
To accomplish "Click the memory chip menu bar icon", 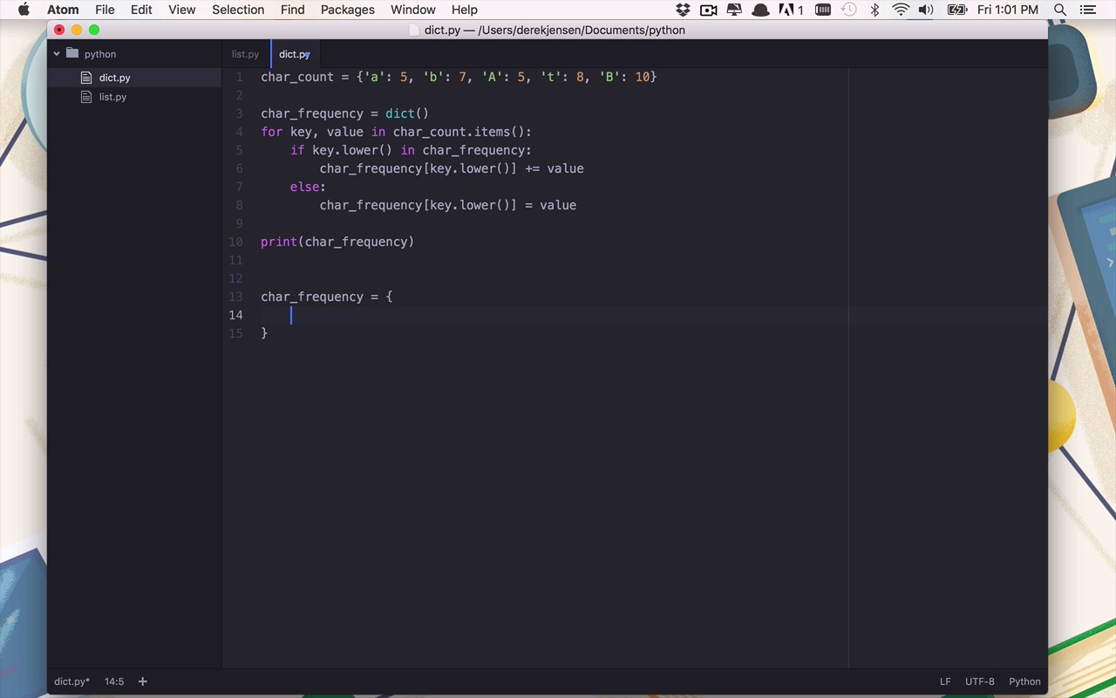I will [822, 10].
